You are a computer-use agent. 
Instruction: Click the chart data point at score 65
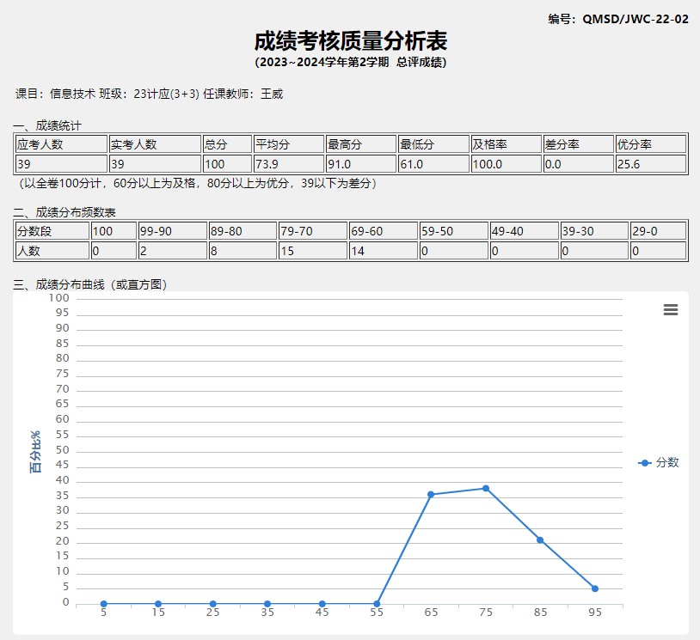click(431, 495)
